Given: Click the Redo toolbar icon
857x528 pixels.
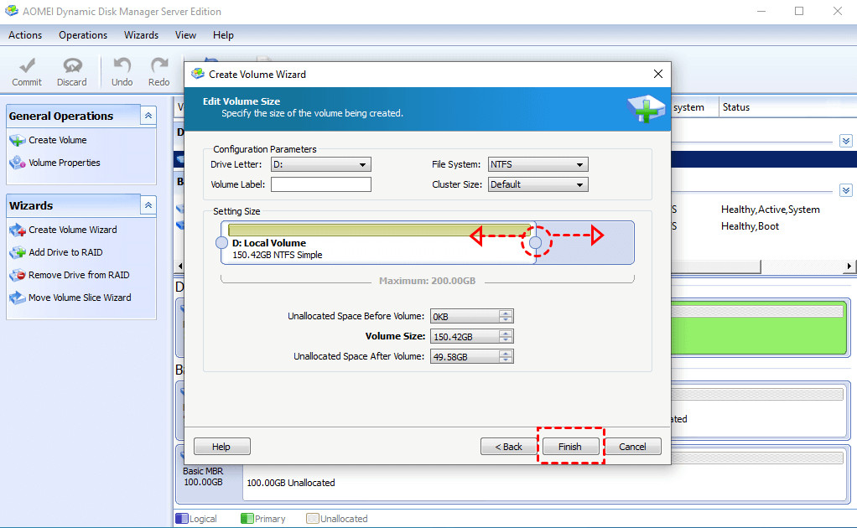Looking at the screenshot, I should [x=159, y=66].
